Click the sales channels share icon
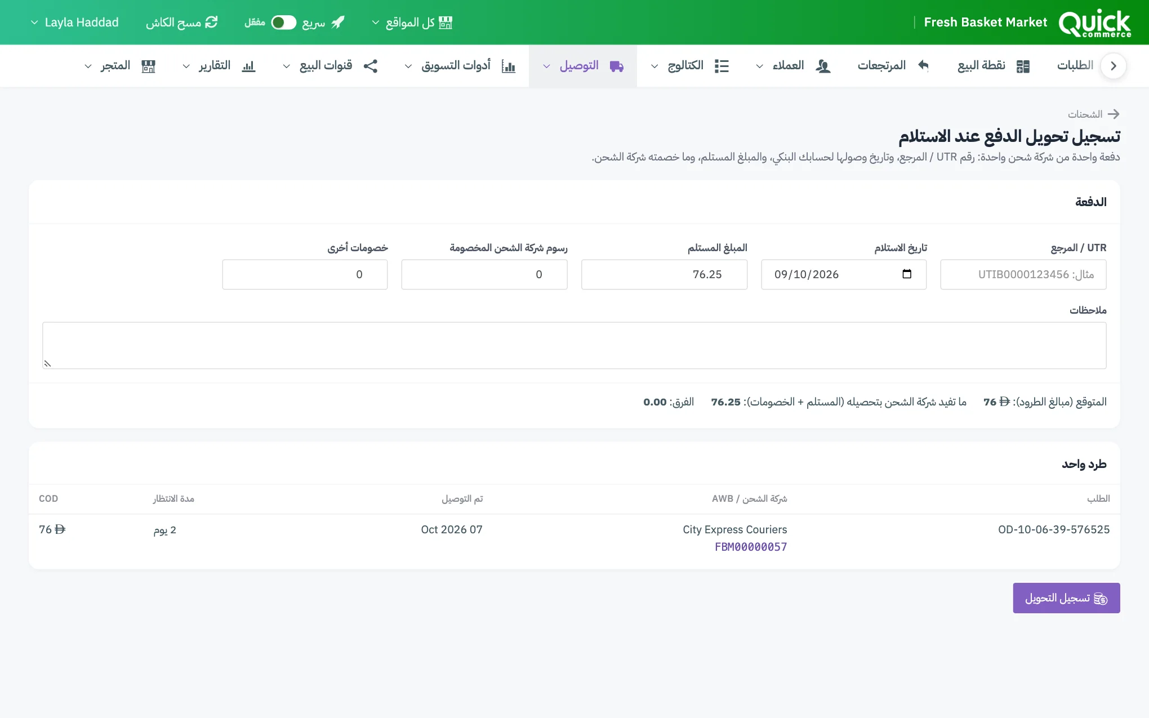The height and width of the screenshot is (718, 1149). (x=371, y=66)
